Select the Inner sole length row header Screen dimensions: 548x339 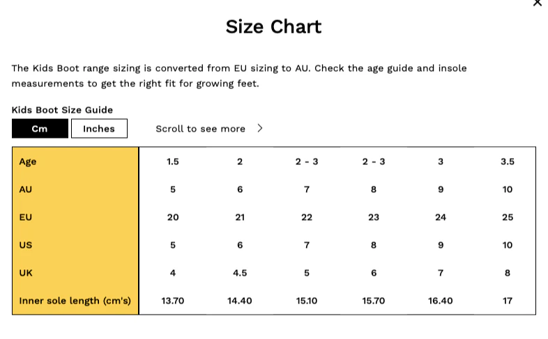[x=75, y=301]
